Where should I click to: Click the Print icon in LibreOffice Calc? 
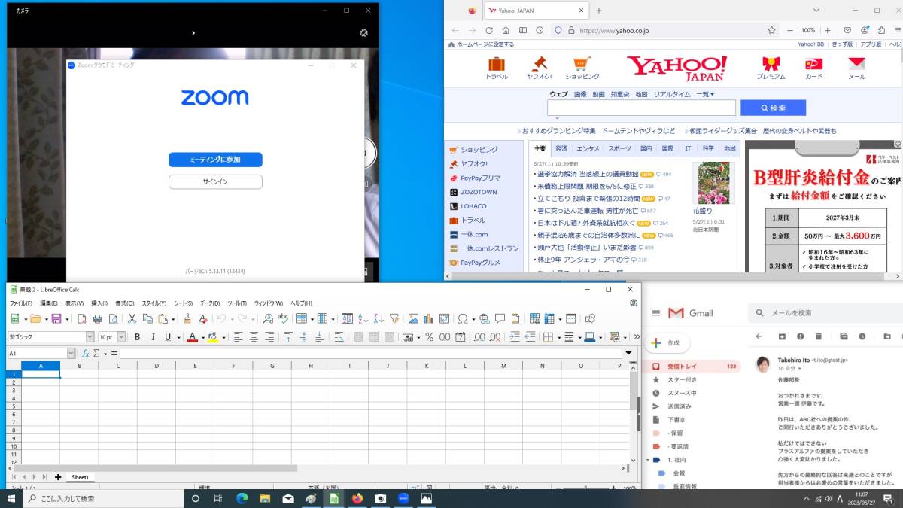[97, 319]
